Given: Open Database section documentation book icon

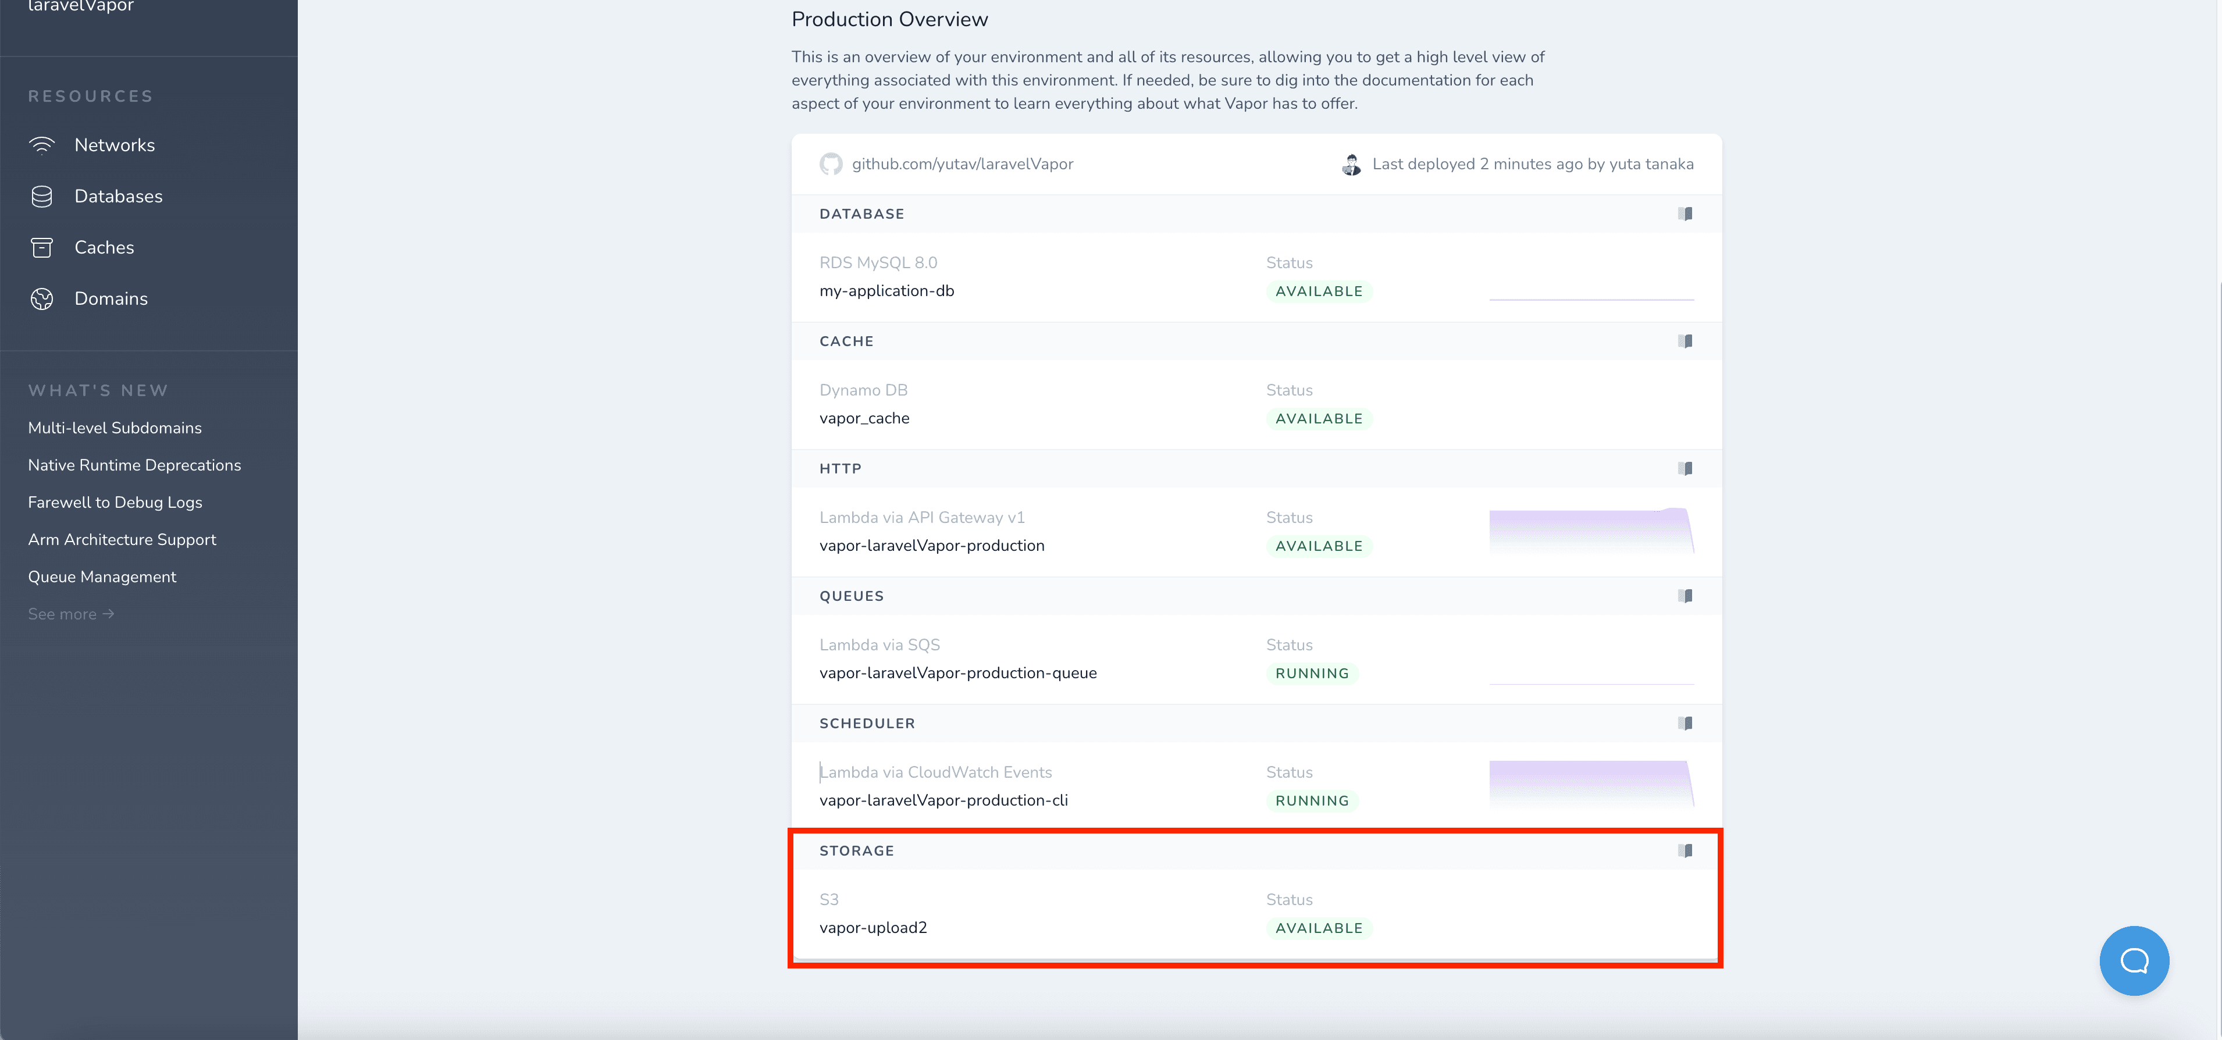Looking at the screenshot, I should [1685, 214].
